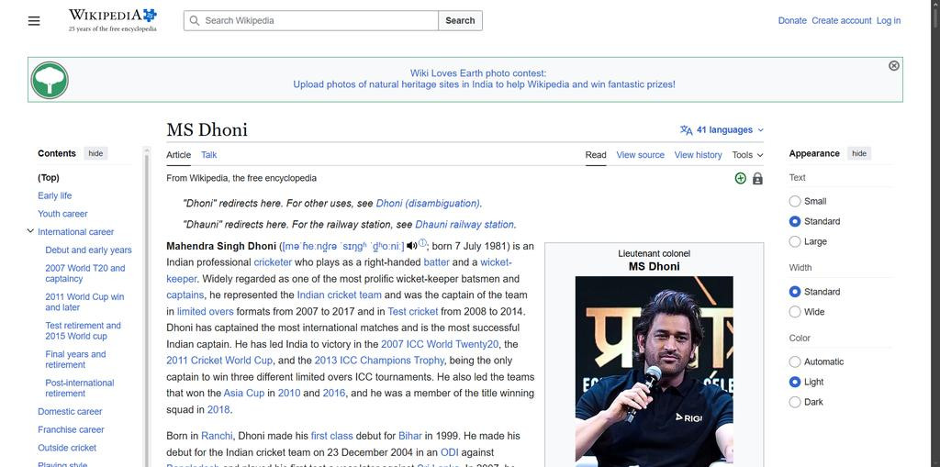Select Large text size
Viewport: 940px width, 467px height.
coord(795,241)
